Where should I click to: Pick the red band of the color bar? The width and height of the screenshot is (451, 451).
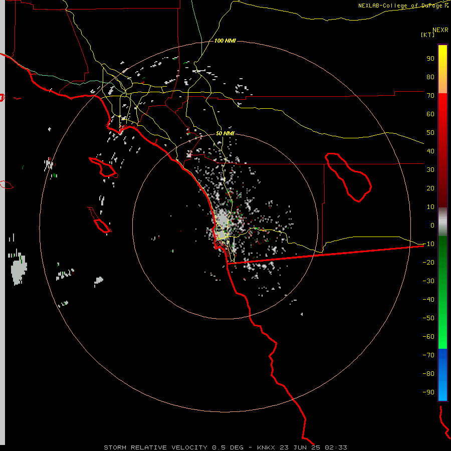coord(442,150)
